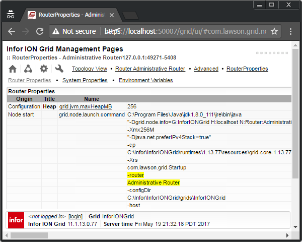This screenshot has height=242, width=302.
Task: Click the login link in footer
Action: [75, 216]
